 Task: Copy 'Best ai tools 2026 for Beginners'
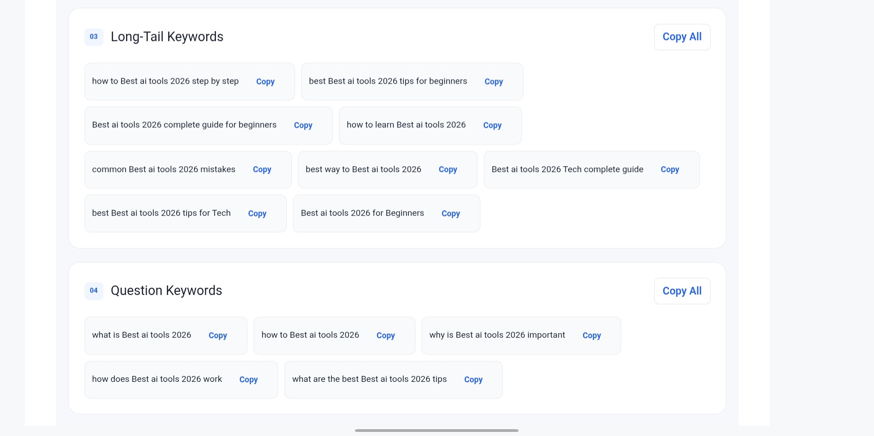(451, 213)
